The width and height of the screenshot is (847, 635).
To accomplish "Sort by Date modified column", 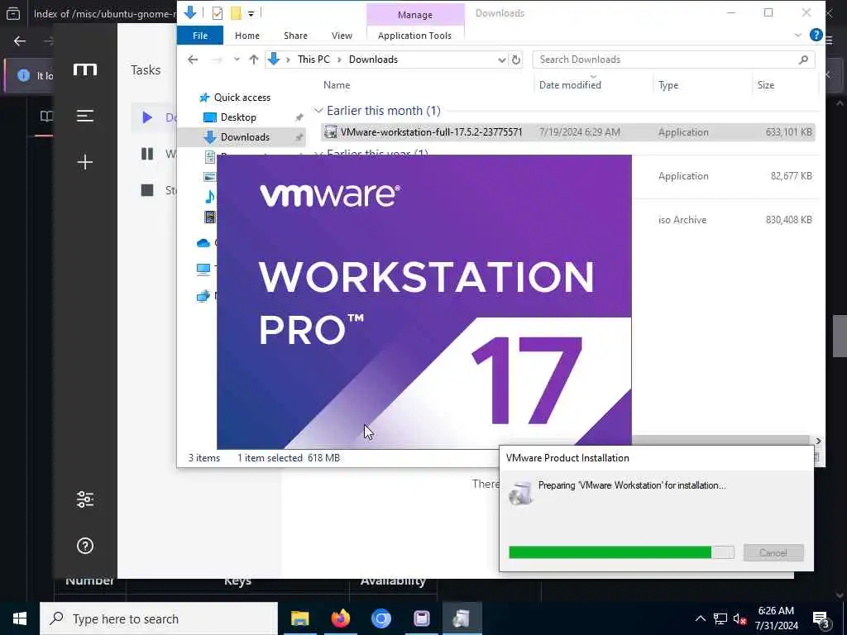I will [x=570, y=85].
